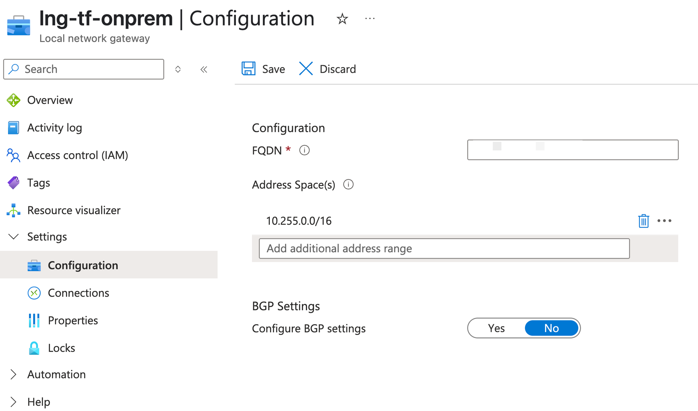Open the Resource visualizer page
Image resolution: width=698 pixels, height=411 pixels.
click(74, 210)
